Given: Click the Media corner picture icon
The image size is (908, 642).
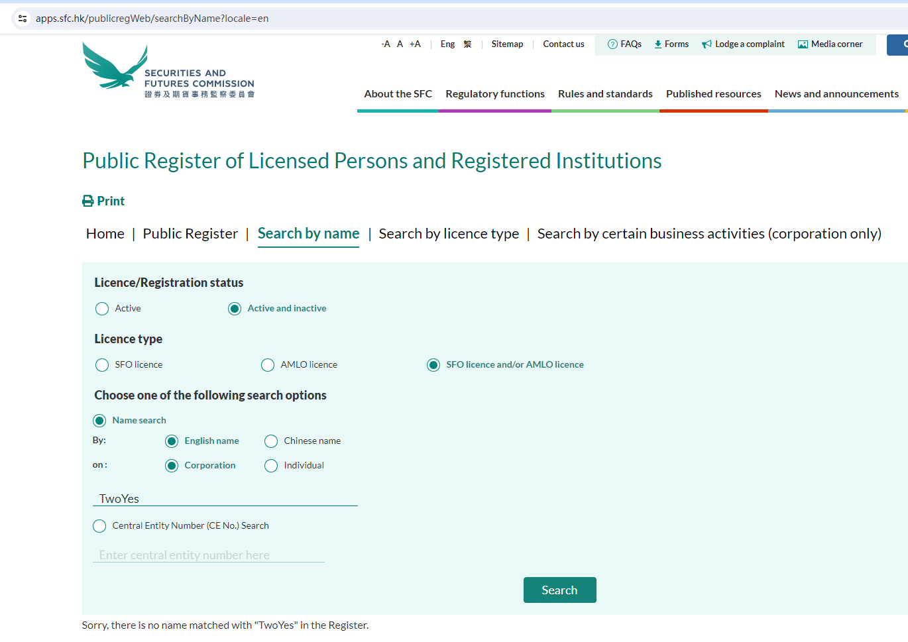Looking at the screenshot, I should pyautogui.click(x=803, y=44).
